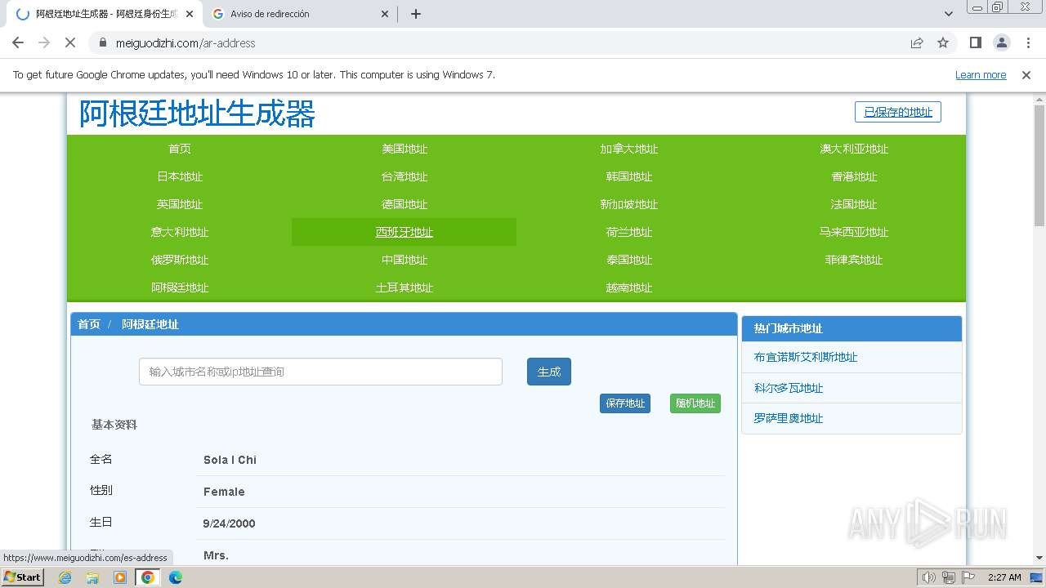Open 意大利地址 menu item
Screen dimensions: 1046x588
click(180, 232)
